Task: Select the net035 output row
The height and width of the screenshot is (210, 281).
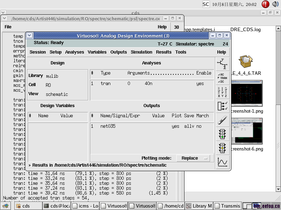Action: click(x=108, y=126)
